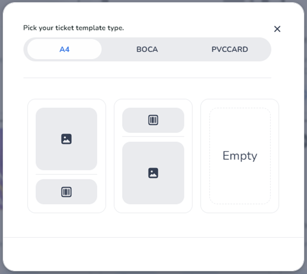
Task: Open the PVCCARD template tab
Action: (229, 49)
